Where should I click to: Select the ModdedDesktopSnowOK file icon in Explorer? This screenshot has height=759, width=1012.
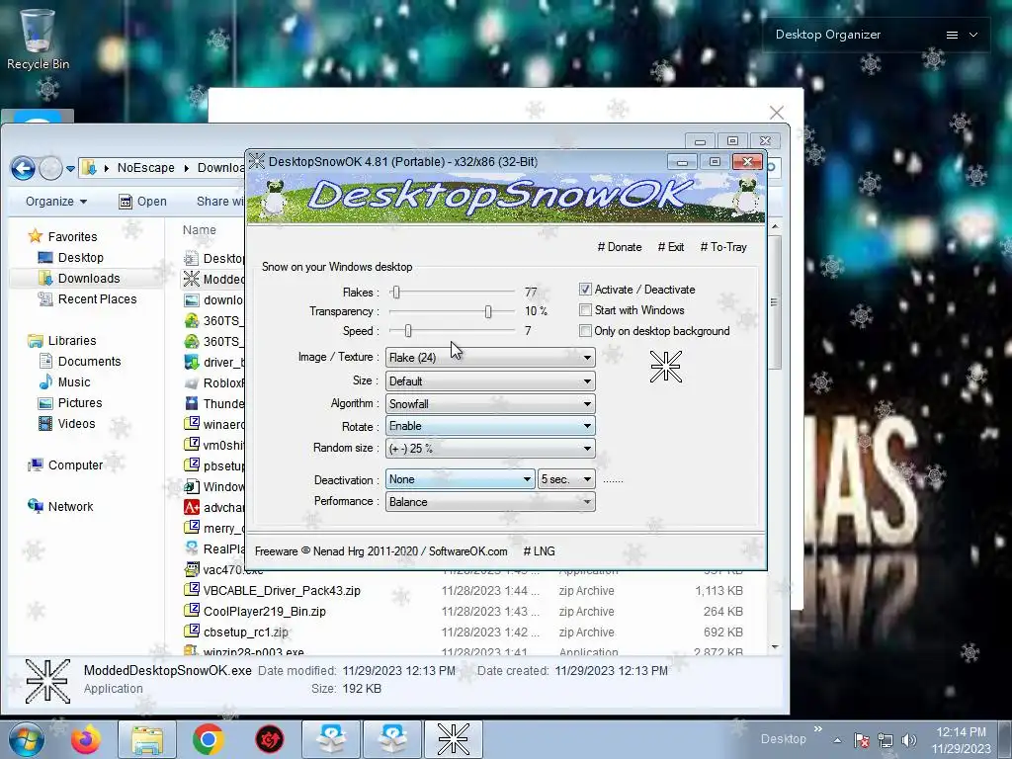coord(191,278)
